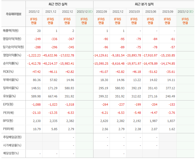Click debt ratio value 14.11

point(171,80)
